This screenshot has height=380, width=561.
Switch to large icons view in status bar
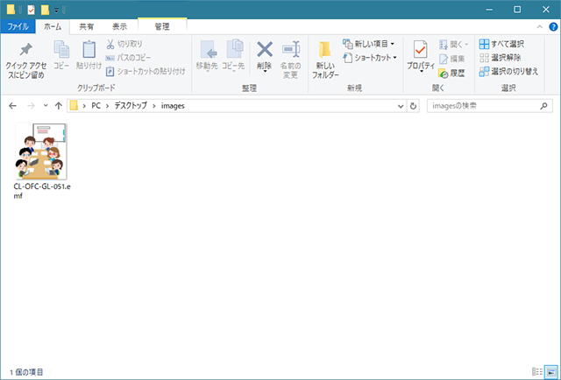coord(551,372)
